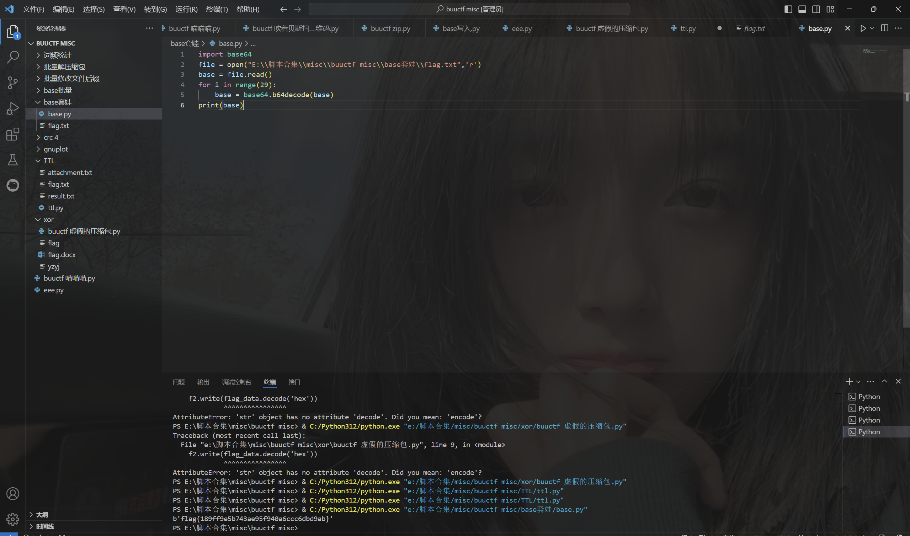This screenshot has height=536, width=910.
Task: Open run button dropdown arrow
Action: (872, 28)
